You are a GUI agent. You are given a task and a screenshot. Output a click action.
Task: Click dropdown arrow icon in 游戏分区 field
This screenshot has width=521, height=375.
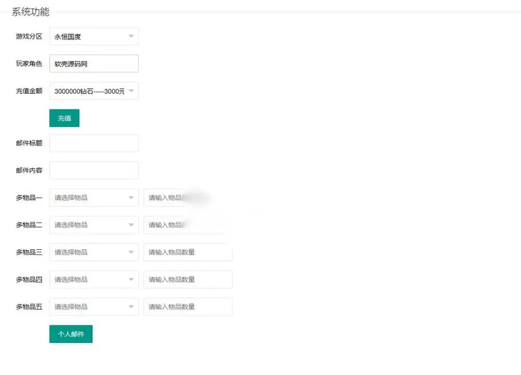[131, 37]
